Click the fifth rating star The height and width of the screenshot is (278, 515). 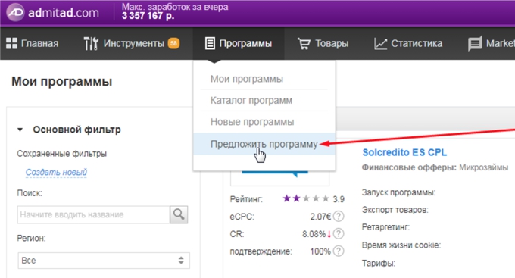[326, 198]
